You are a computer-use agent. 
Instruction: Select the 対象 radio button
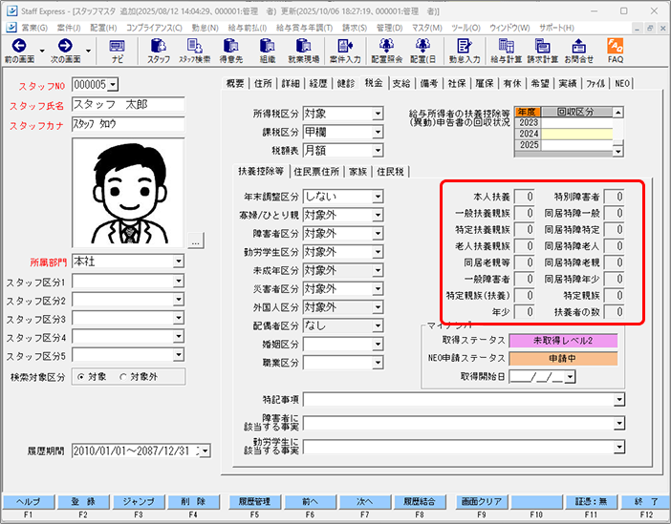point(81,377)
